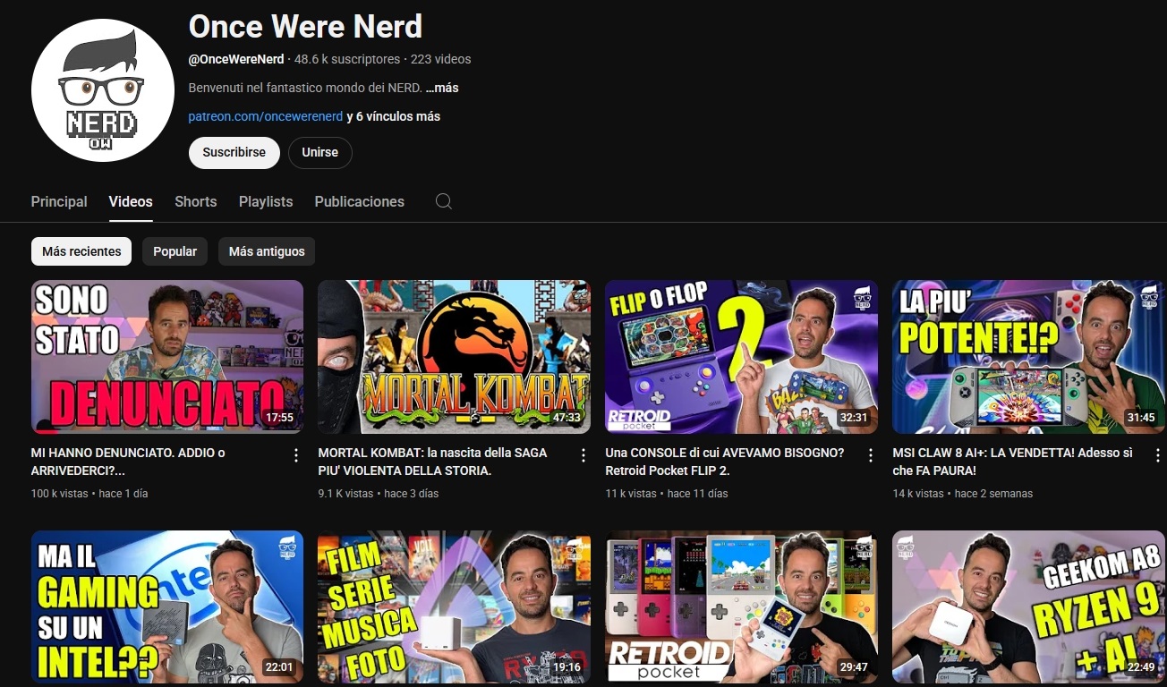Sort videos by Más recientes
1167x687 pixels.
click(81, 251)
